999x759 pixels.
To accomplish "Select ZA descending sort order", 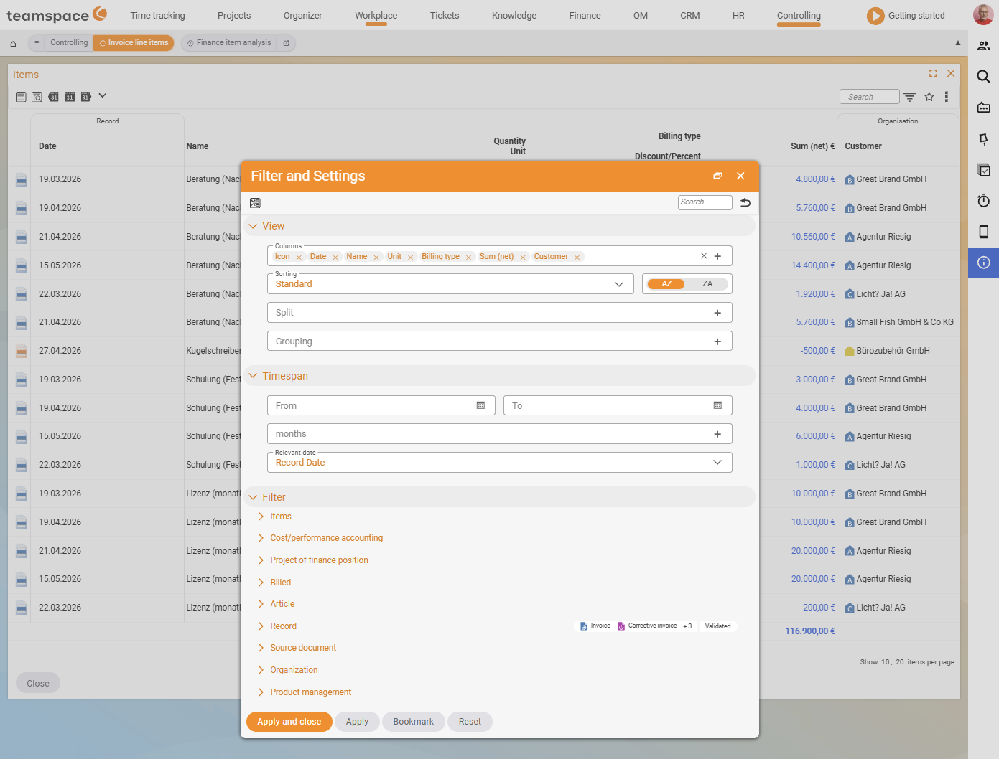I will tap(707, 284).
